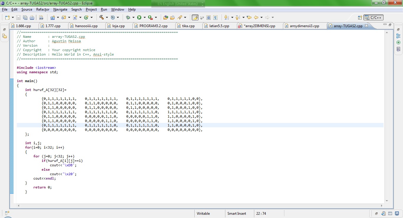Click the Open Element icon

click(x=166, y=17)
